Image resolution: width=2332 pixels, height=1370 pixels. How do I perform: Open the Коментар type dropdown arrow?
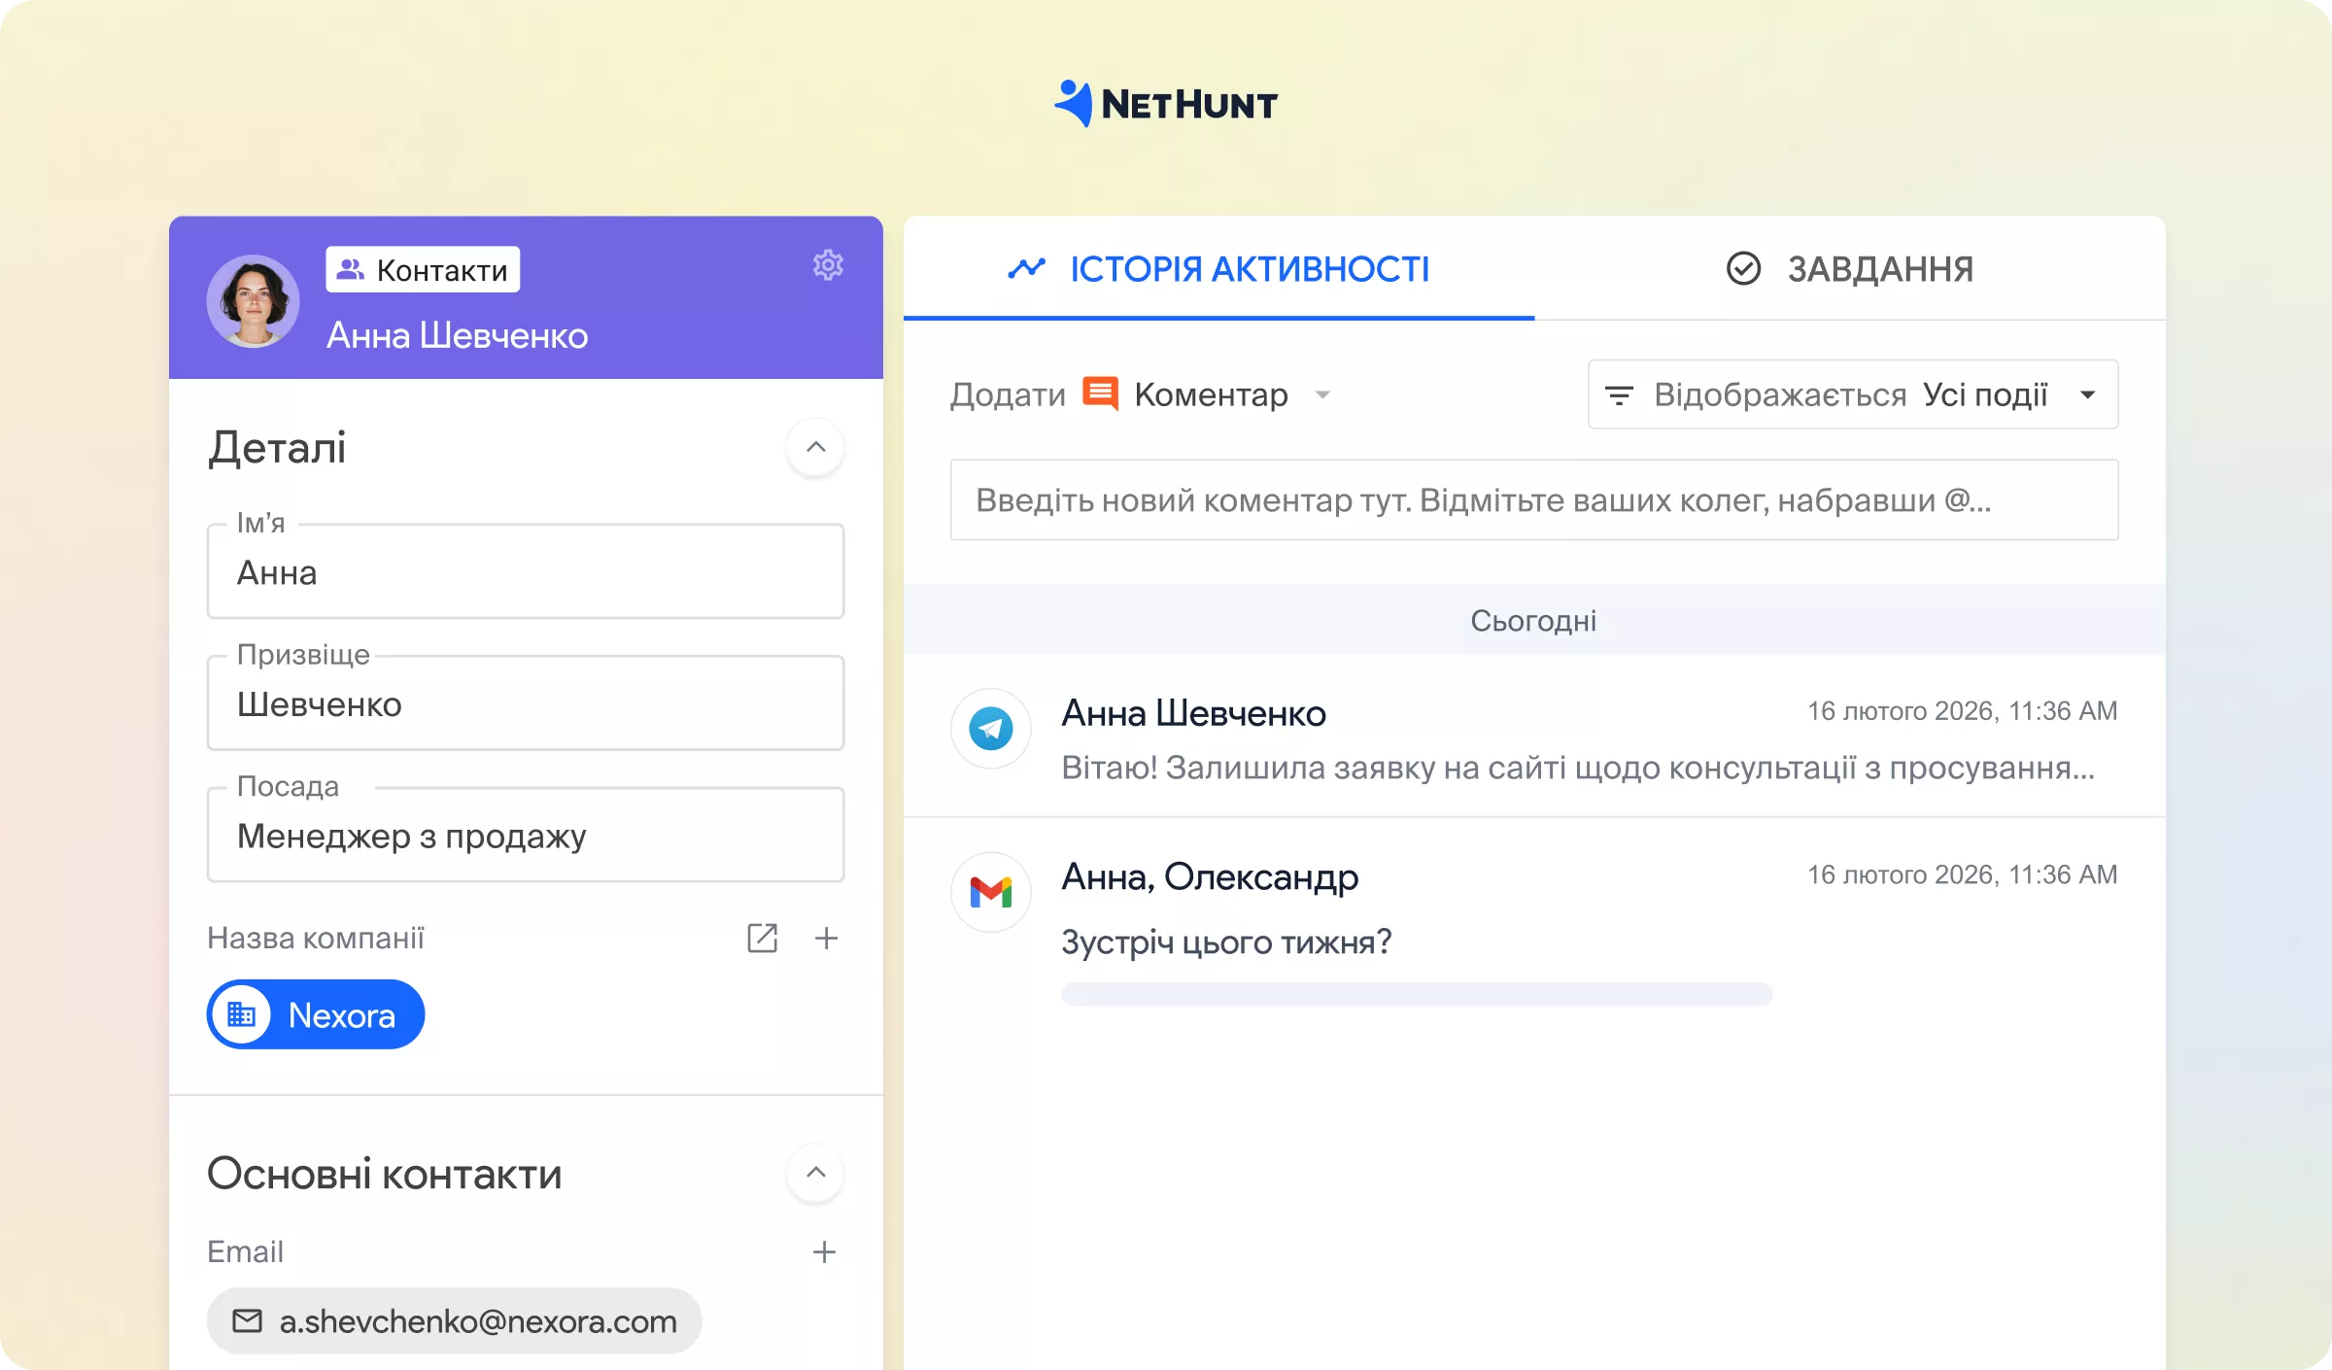(1323, 394)
